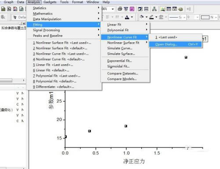Expand the fill color dropdown arrow
Screen dimensions: 220x169
tap(147, 17)
